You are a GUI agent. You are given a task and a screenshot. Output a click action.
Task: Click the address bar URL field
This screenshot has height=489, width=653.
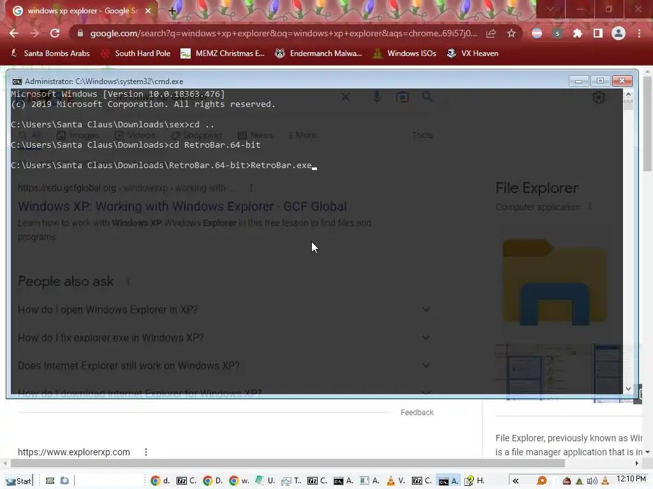click(x=283, y=33)
